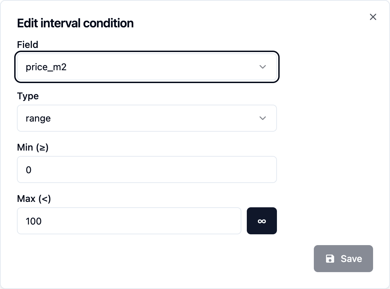The image size is (390, 289).
Task: Open the Type selector showing range
Action: pyautogui.click(x=147, y=118)
